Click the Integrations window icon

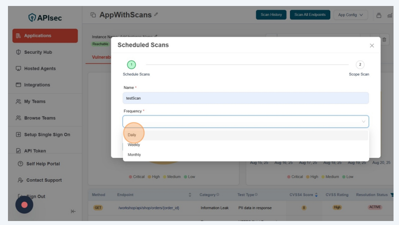point(18,85)
